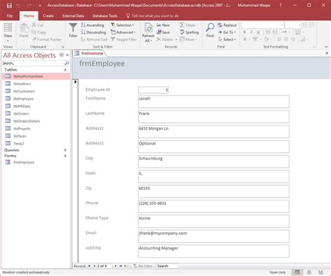Open the View button in the ribbon
The height and width of the screenshot is (276, 331).
click(8, 32)
